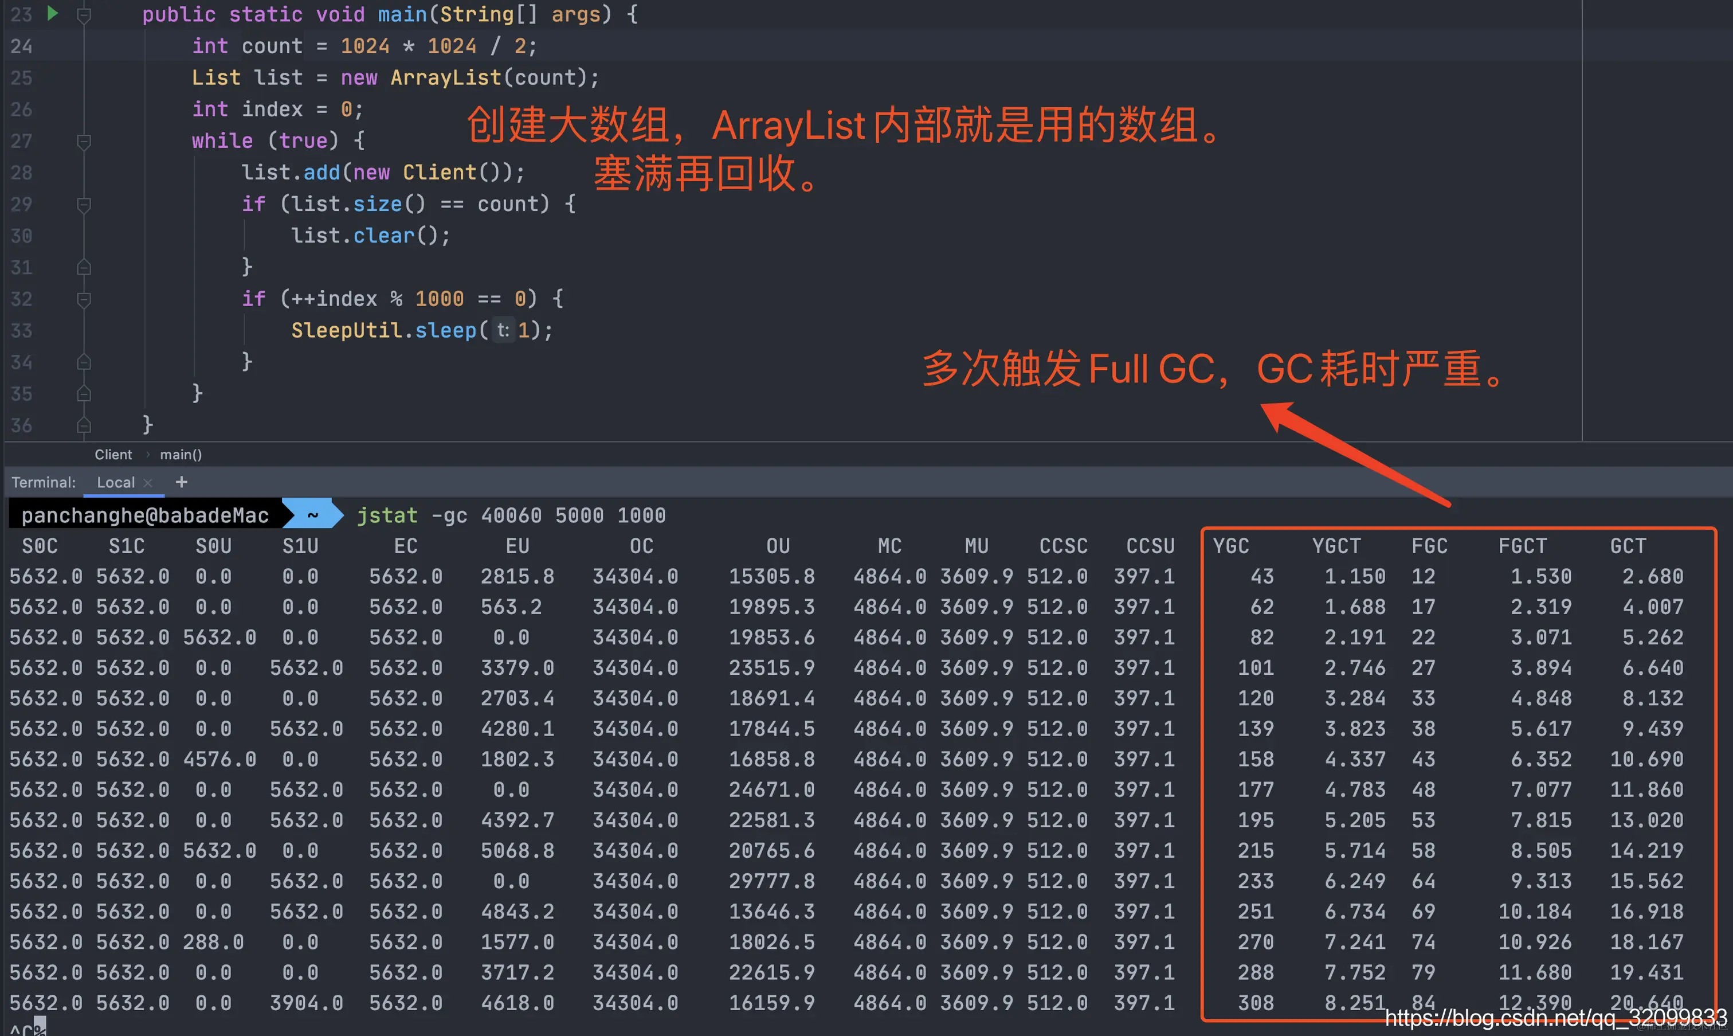Screen dimensions: 1733x1036
Task: Open the blog.csdn.net URL watermark link
Action: (x=1556, y=1017)
